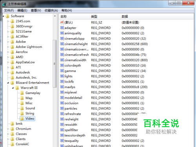Collapse the Warcraft III key
196x147 pixels.
[x=13, y=88]
